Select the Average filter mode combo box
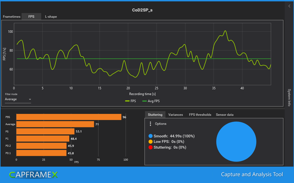The height and width of the screenshot is (183, 294). click(18, 99)
